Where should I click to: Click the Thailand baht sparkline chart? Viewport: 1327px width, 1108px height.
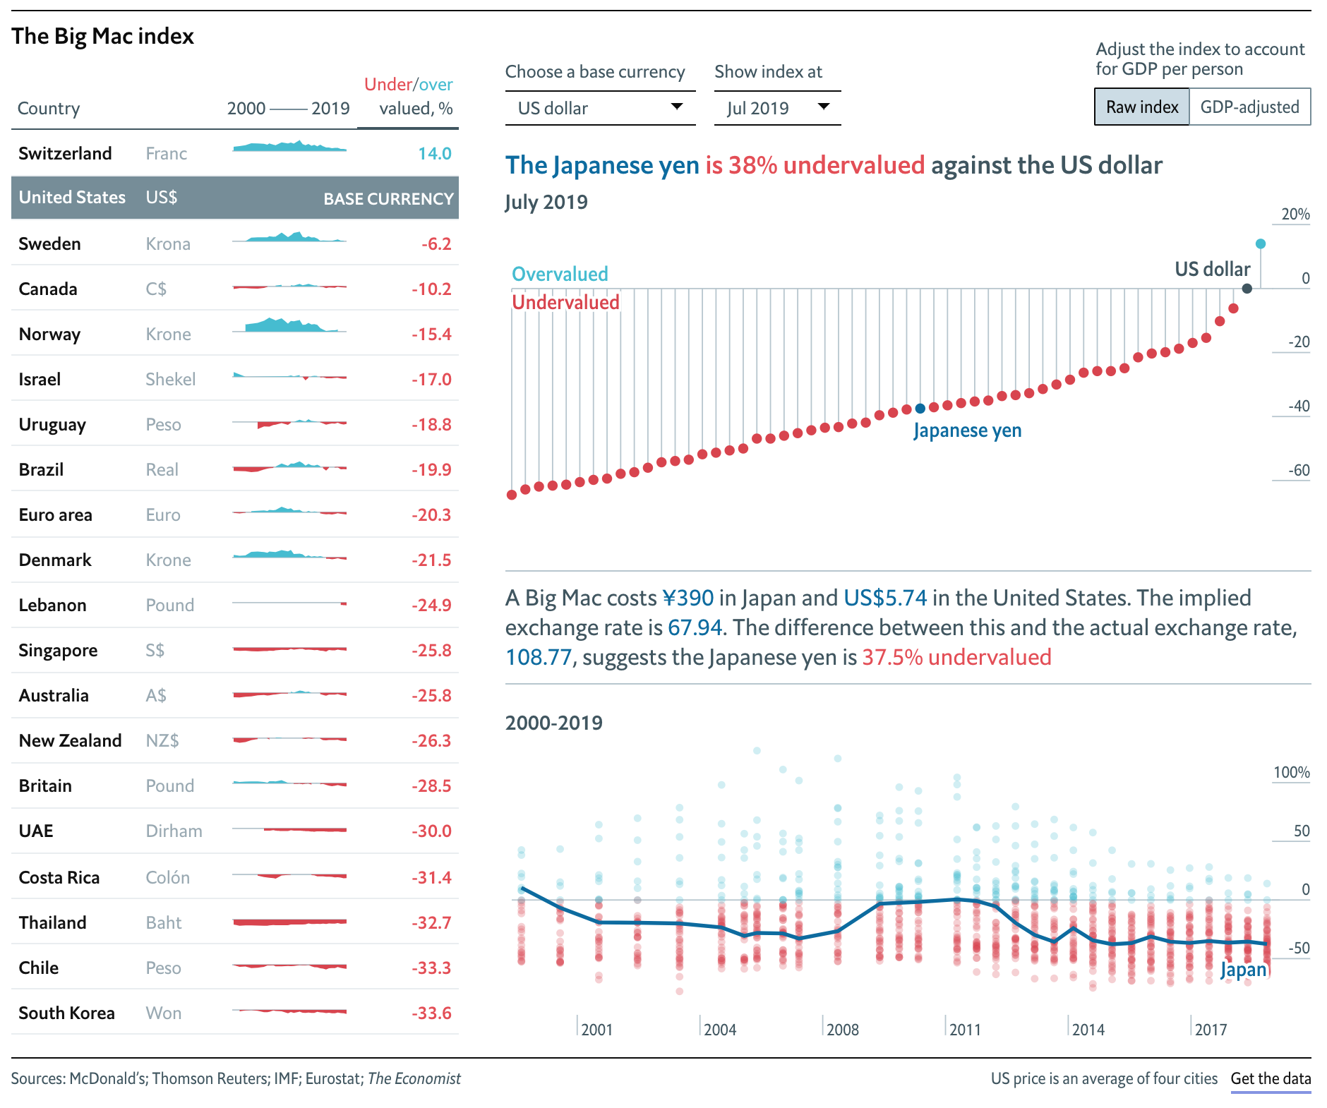coord(289,922)
